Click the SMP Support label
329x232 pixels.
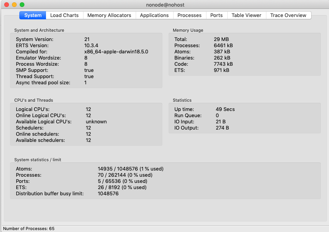coord(32,70)
